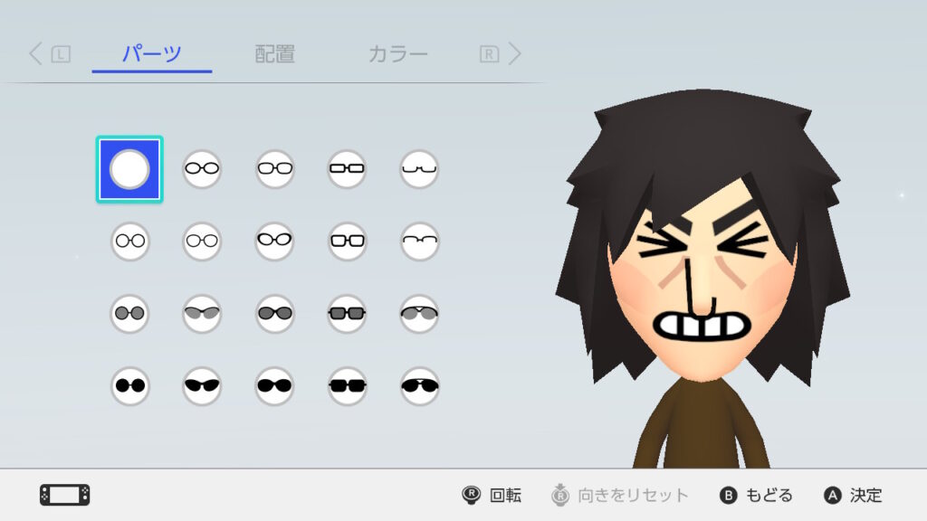This screenshot has width=927, height=521.
Task: Choose thin oval glasses in the first row
Action: pos(202,169)
